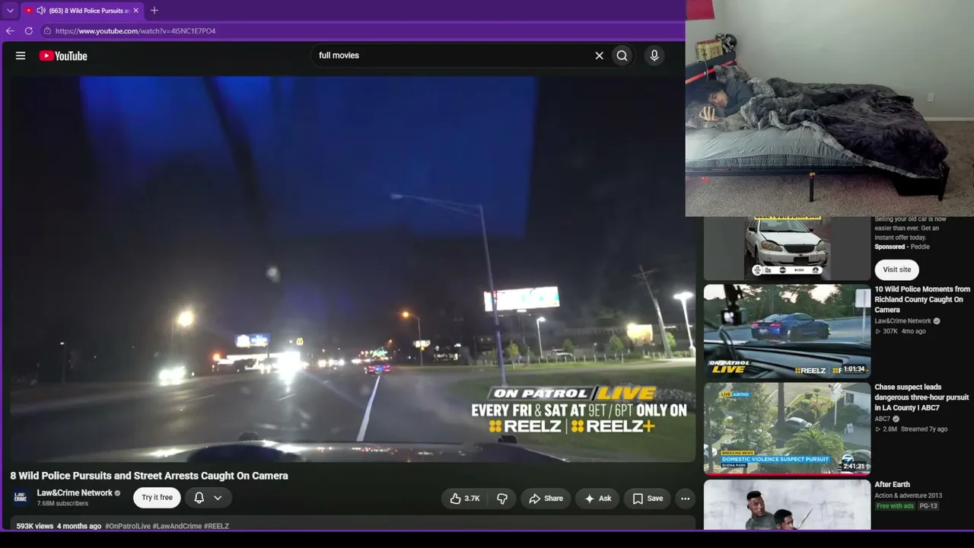Click the #LawAndCrime hashtag
The height and width of the screenshot is (548, 974).
tap(177, 526)
